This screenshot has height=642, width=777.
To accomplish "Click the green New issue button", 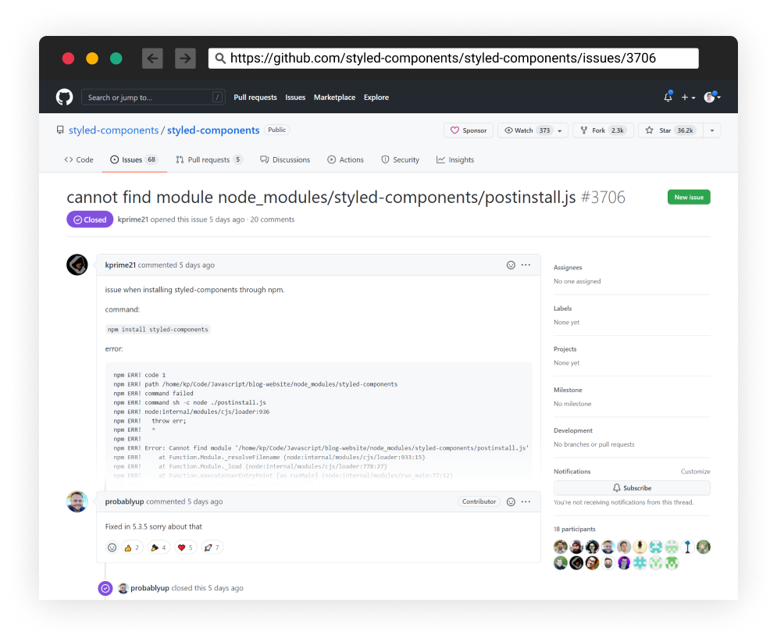I will click(689, 198).
